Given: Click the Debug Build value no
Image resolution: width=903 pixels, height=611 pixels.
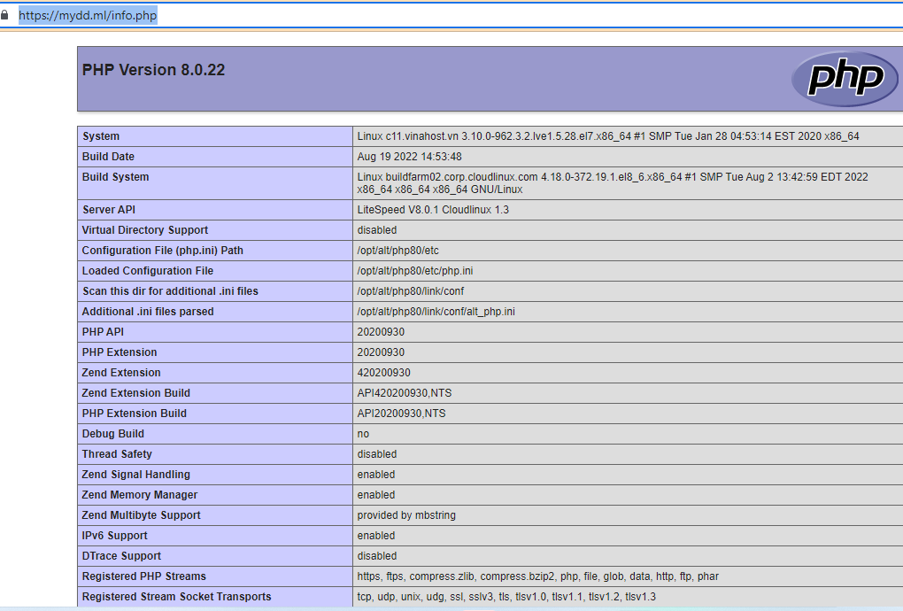Looking at the screenshot, I should [363, 434].
